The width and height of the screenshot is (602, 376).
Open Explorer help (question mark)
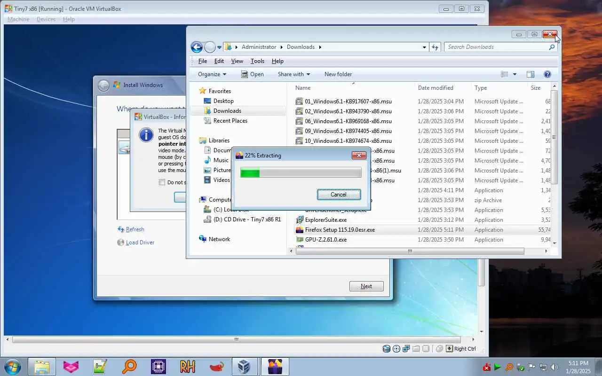547,74
